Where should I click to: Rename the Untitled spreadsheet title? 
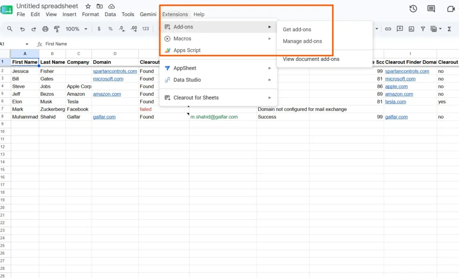coord(47,6)
